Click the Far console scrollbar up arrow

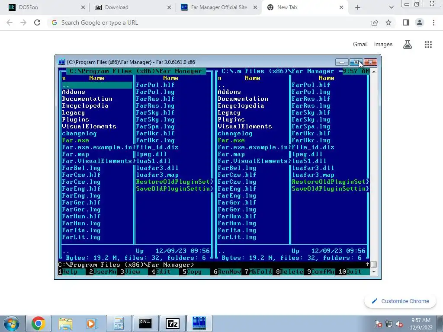374,71
